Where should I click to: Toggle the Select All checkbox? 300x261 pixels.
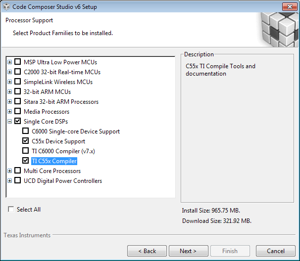point(11,209)
